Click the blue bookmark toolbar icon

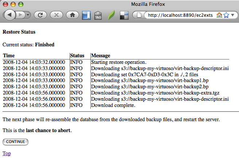point(86,15)
